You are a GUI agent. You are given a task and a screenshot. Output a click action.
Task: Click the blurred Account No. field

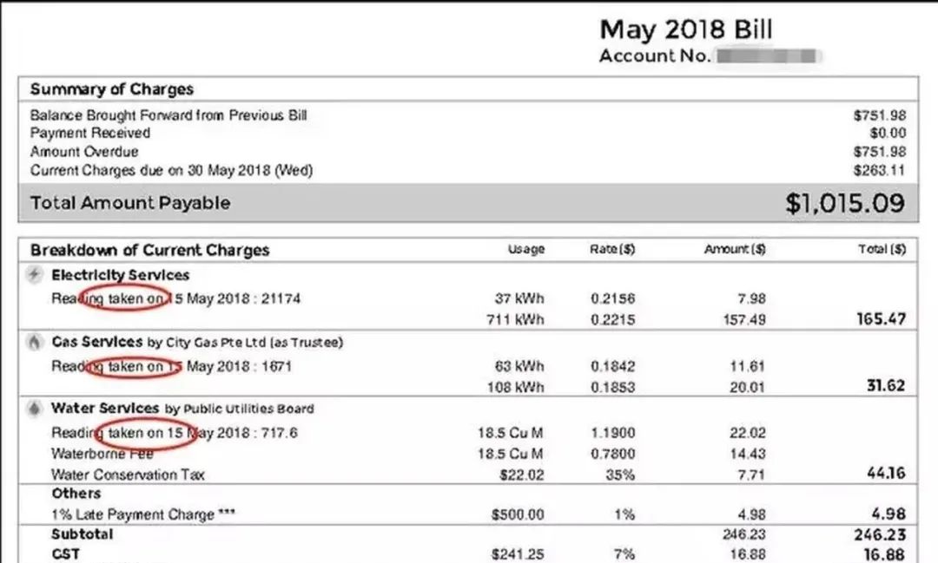[x=765, y=56]
